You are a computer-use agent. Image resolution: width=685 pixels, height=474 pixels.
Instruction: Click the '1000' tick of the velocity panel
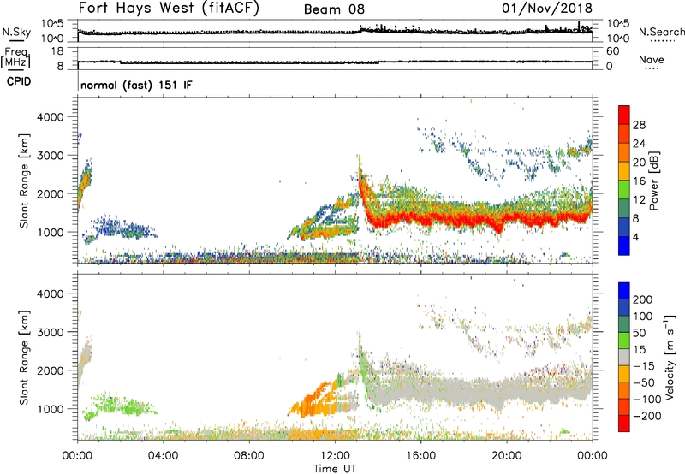[50, 409]
